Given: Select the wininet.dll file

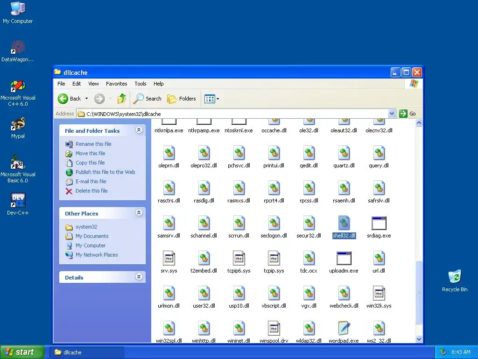Looking at the screenshot, I should click(x=239, y=332).
